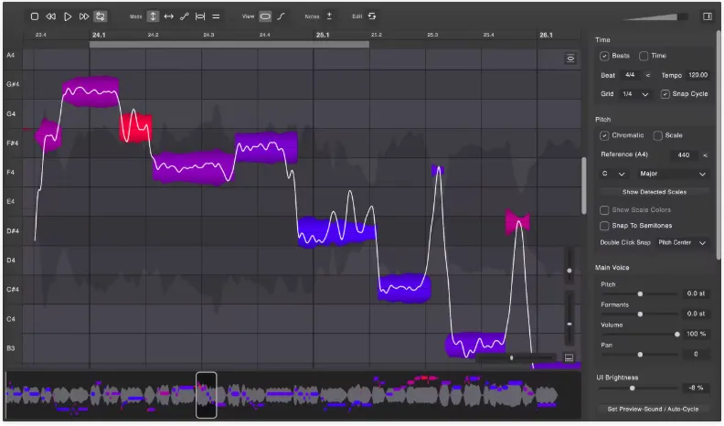Select the blue note blob at C#4
The width and height of the screenshot is (724, 426).
(x=404, y=289)
